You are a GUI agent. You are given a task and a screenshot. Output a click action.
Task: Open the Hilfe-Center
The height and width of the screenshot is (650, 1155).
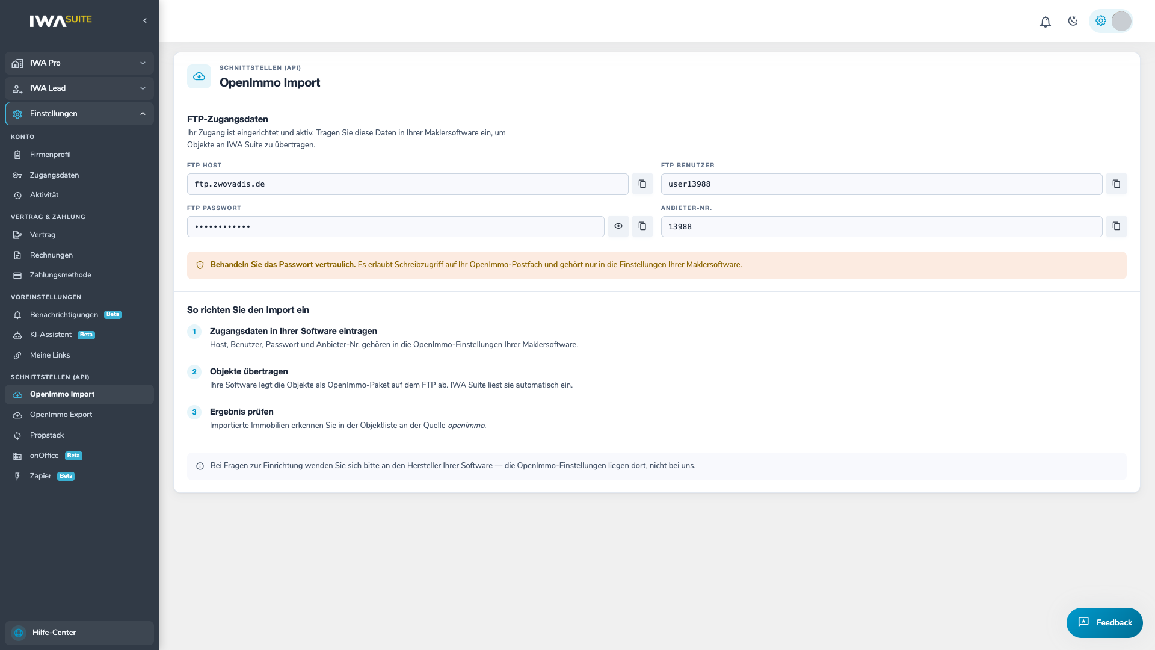pyautogui.click(x=79, y=633)
